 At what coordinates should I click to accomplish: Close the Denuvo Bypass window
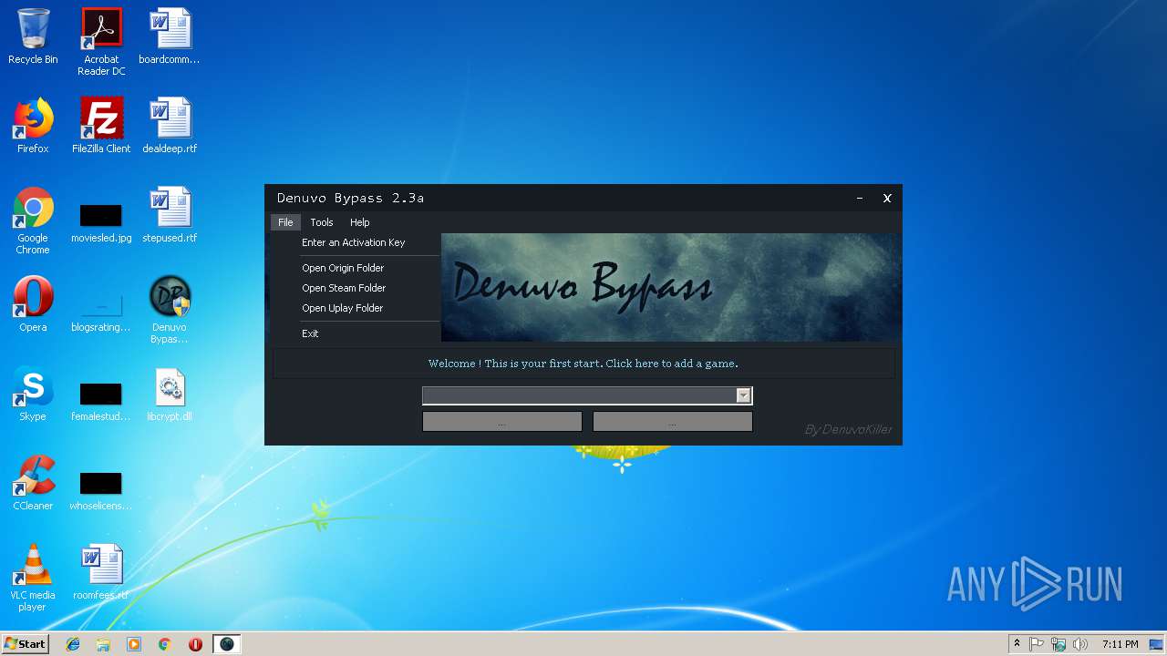coord(887,198)
